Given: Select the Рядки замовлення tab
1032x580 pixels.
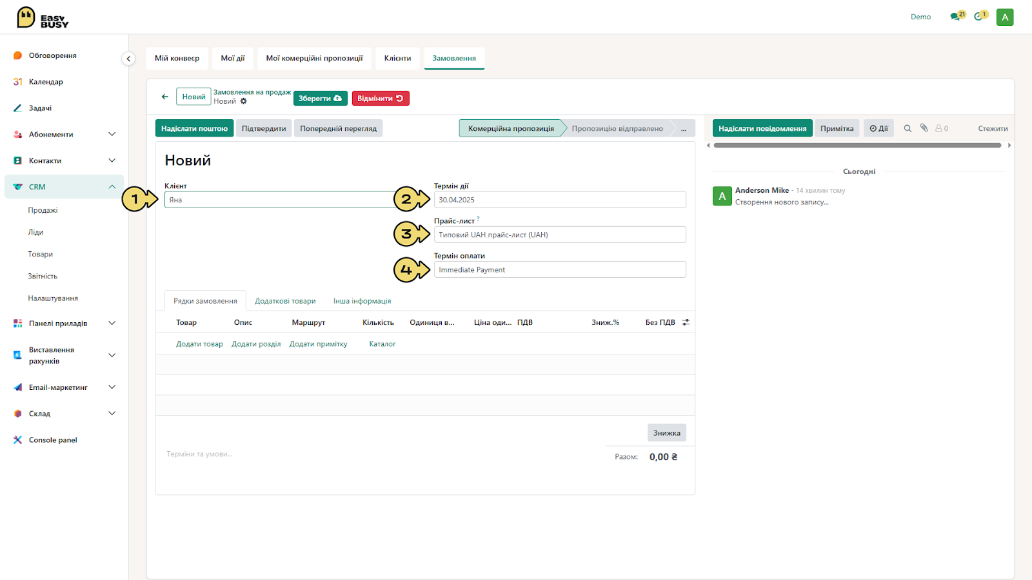Looking at the screenshot, I should click(205, 301).
